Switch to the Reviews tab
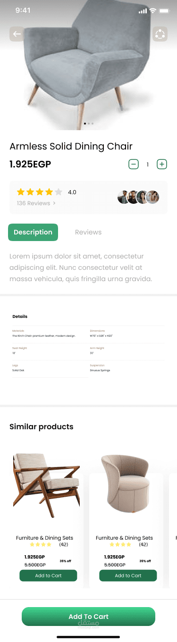 (x=88, y=232)
